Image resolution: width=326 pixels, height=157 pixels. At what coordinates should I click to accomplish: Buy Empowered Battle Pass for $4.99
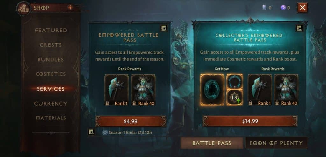point(131,121)
